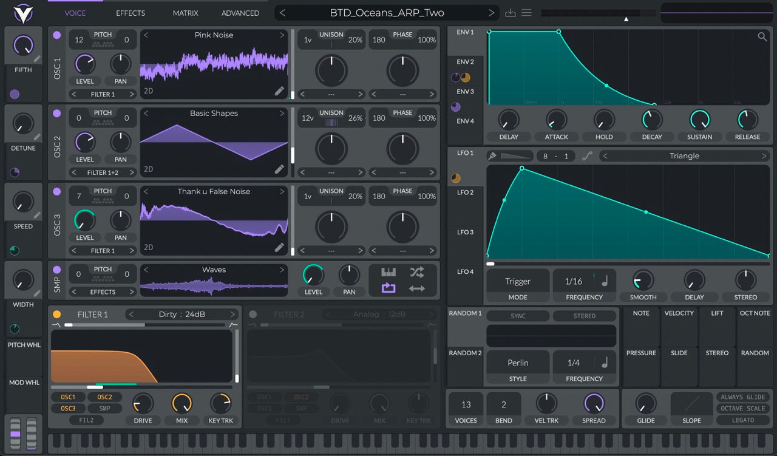The width and height of the screenshot is (777, 456).
Task: Edit Thank u False Noise wavetable pencil icon
Action: 279,247
